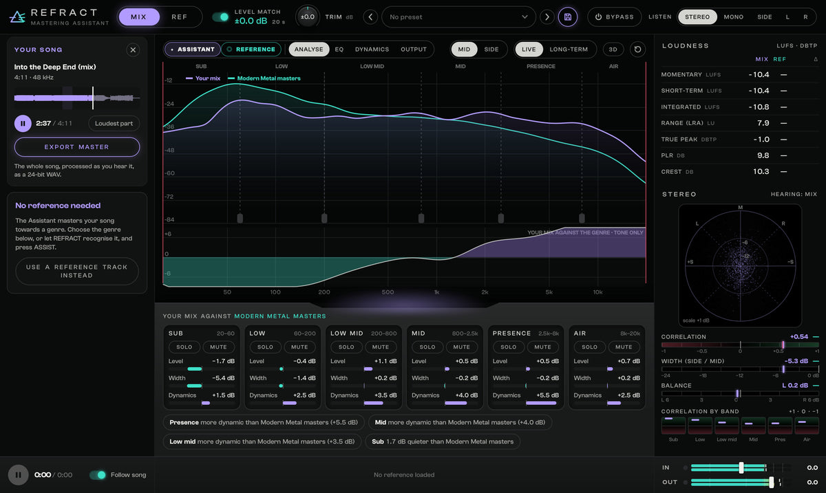Enable the 3D spectrum view
The image size is (826, 493).
pos(613,50)
